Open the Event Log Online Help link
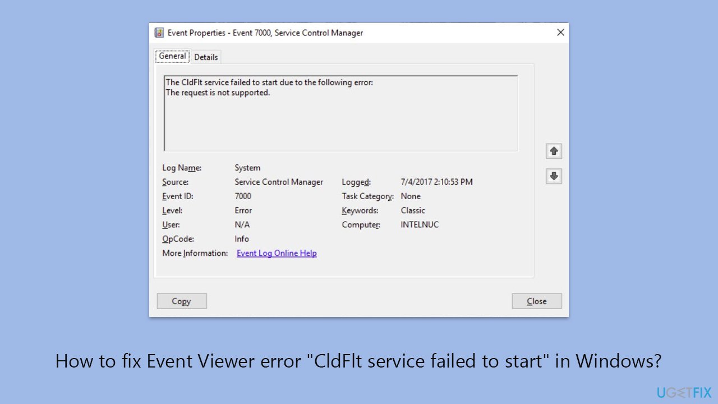Viewport: 718px width, 404px height. click(x=276, y=253)
